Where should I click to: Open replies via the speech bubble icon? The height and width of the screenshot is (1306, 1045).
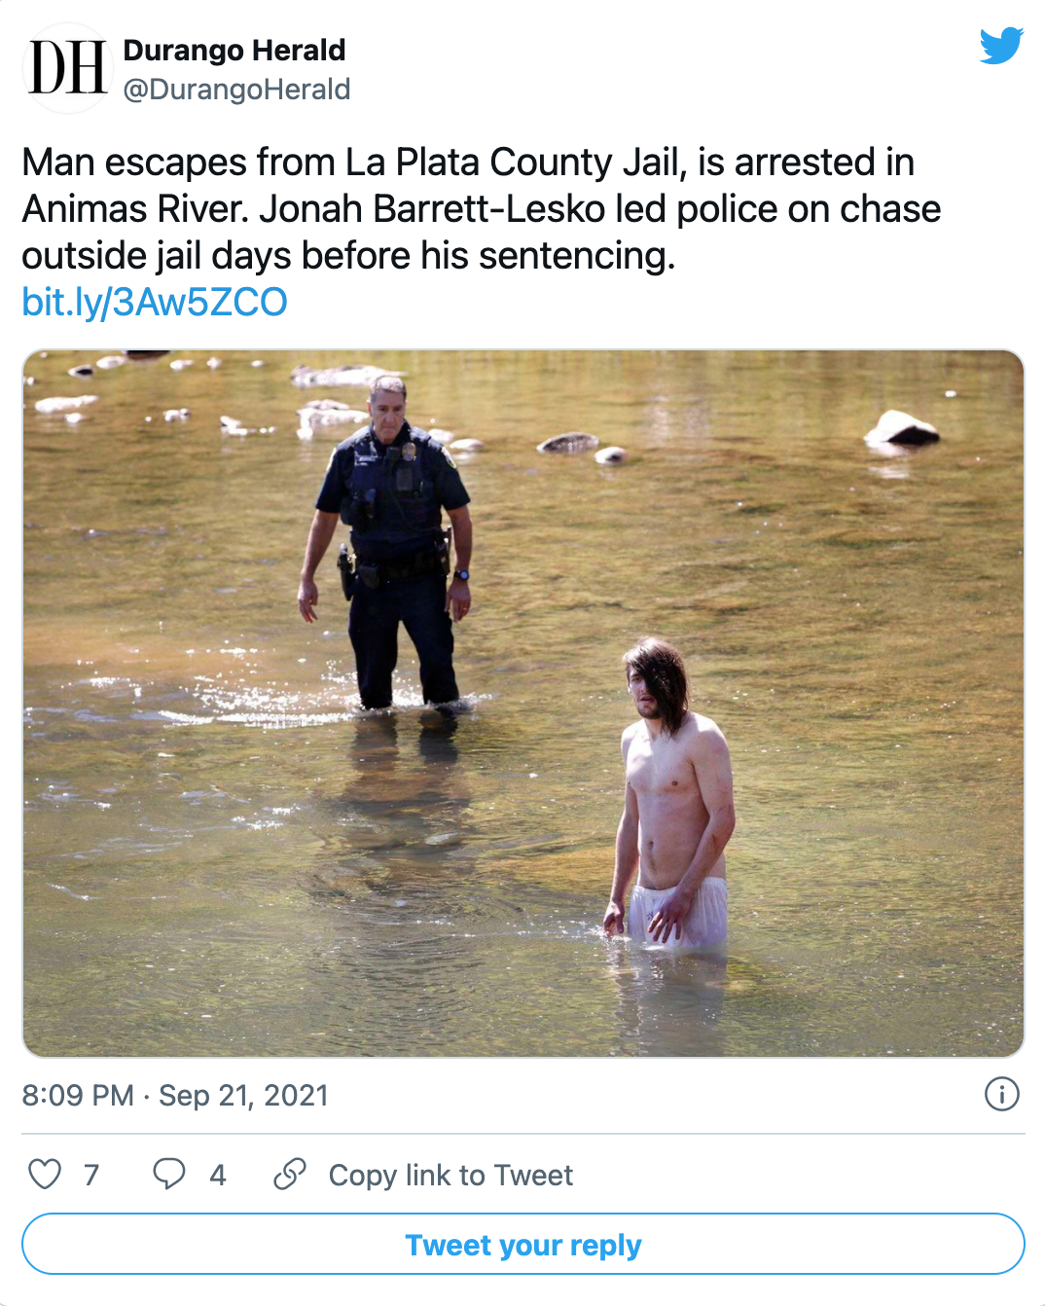point(169,1175)
